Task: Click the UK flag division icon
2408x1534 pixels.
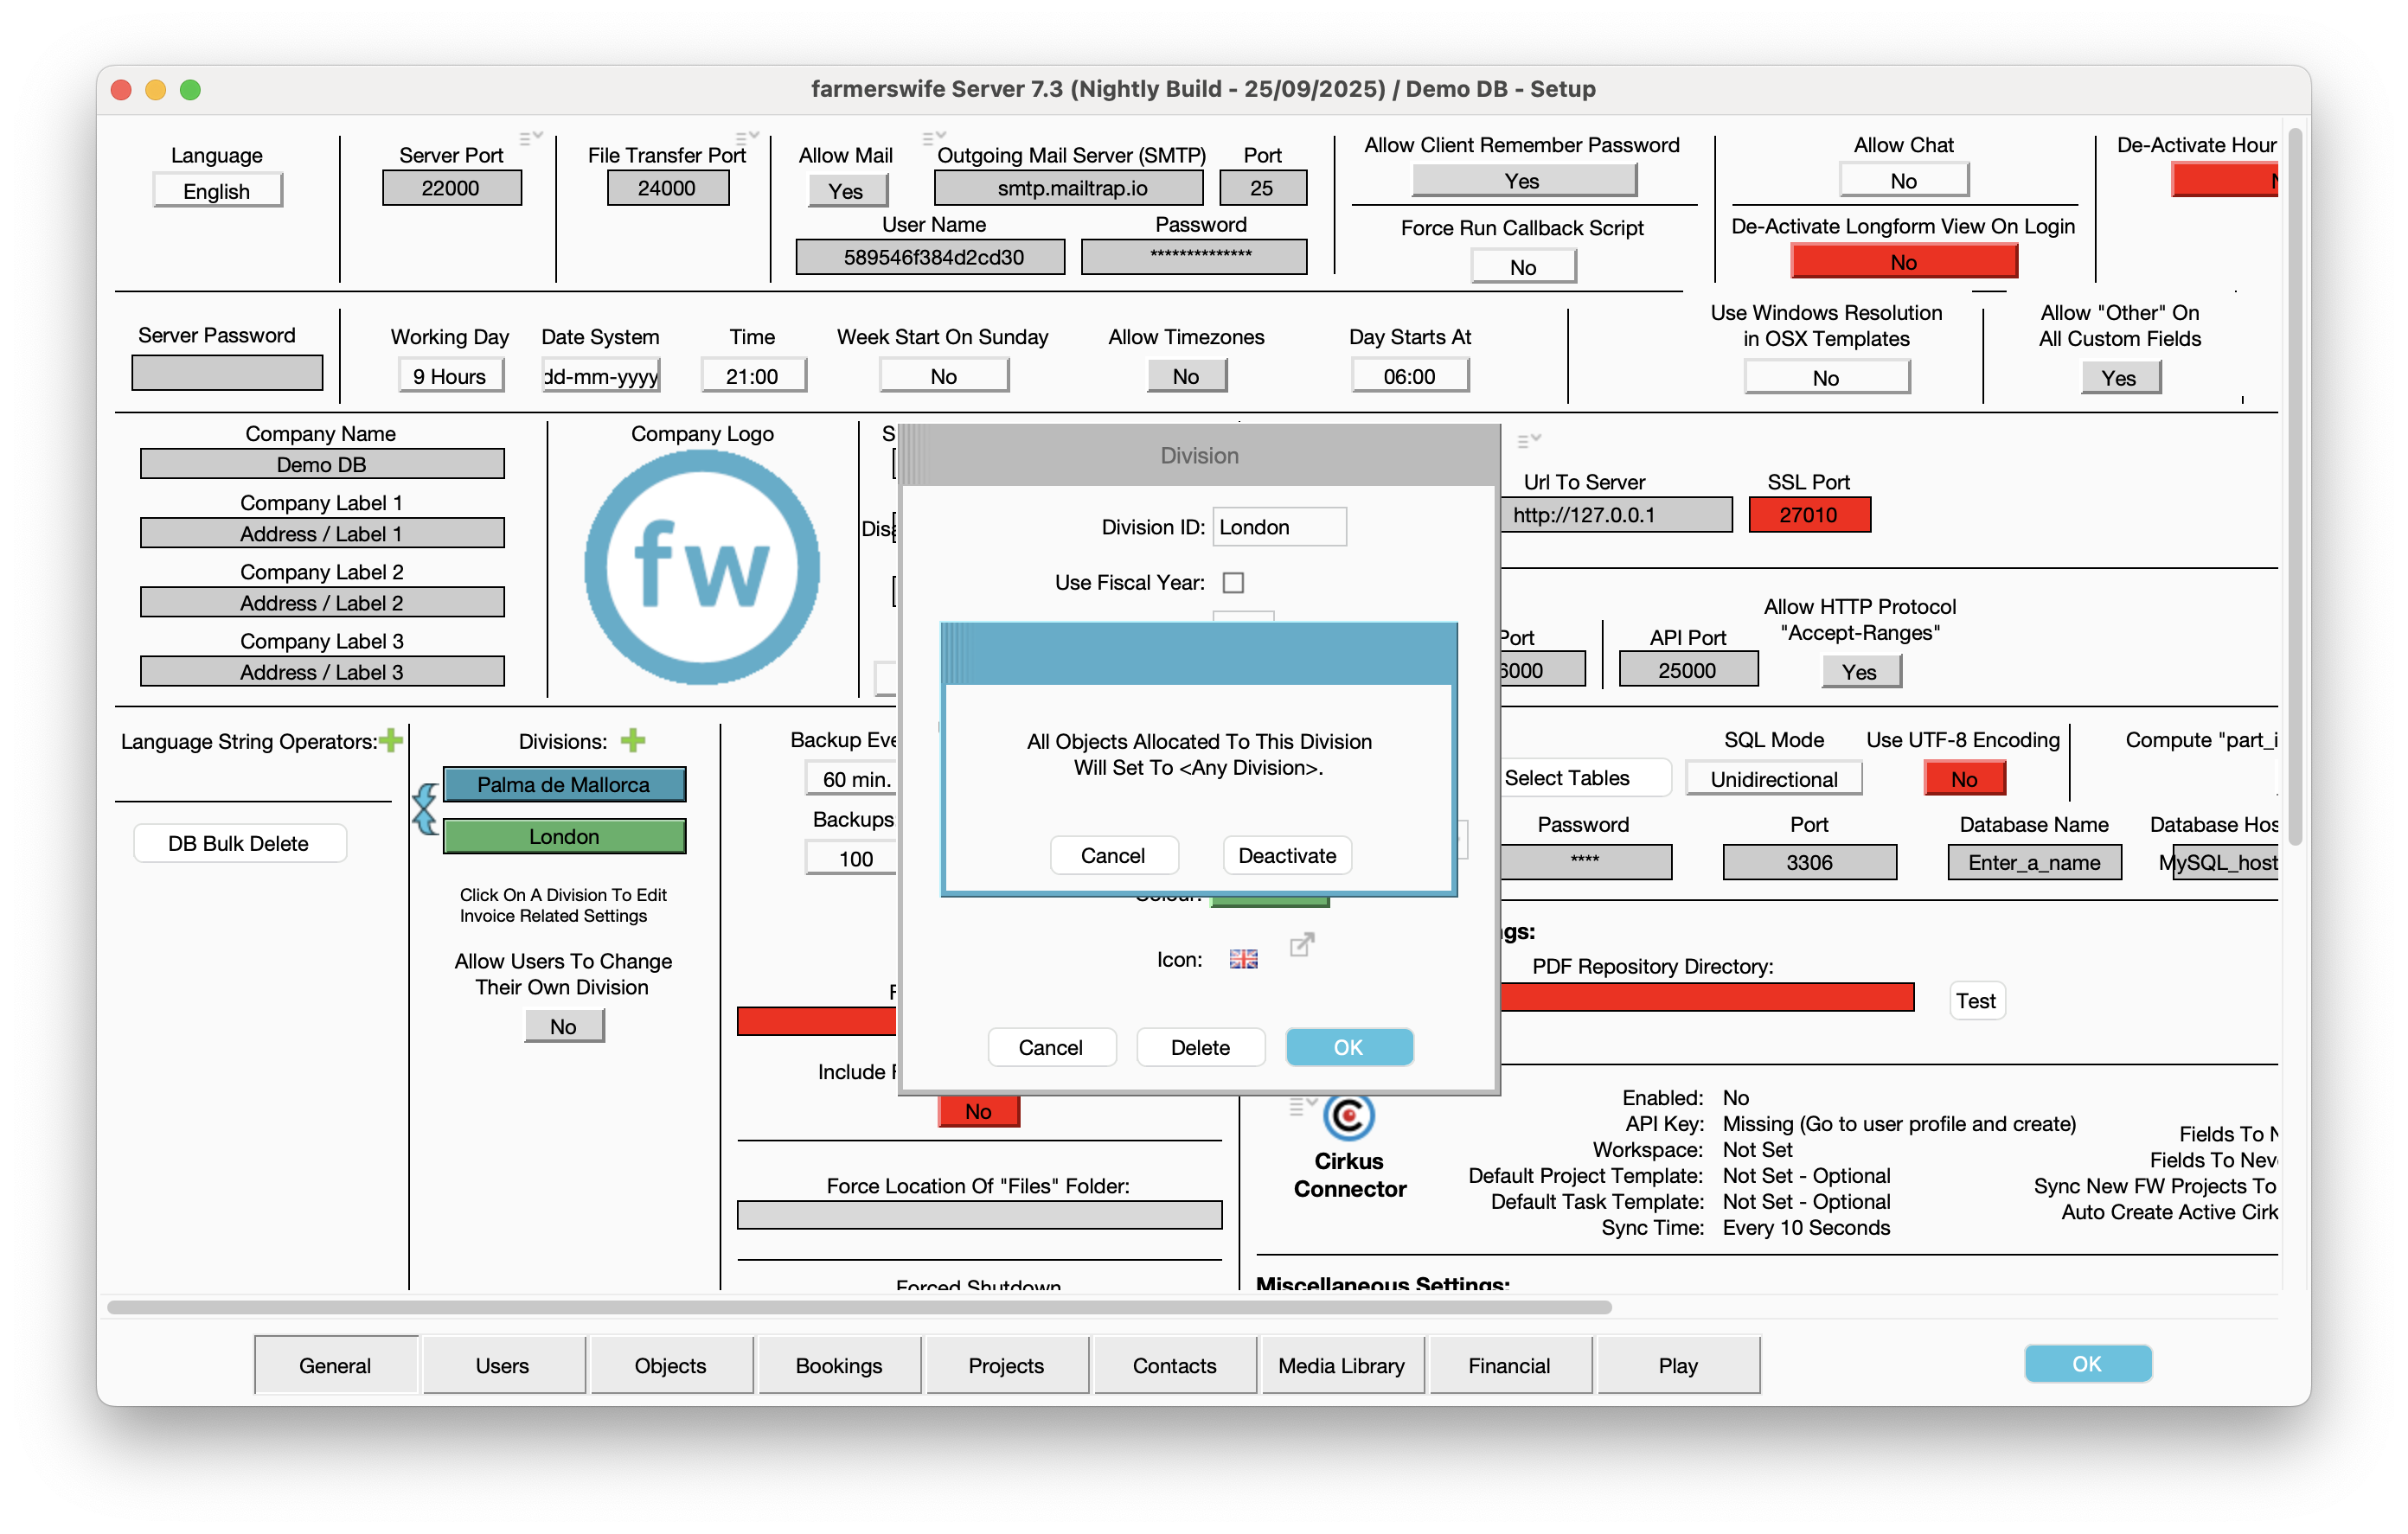Action: tap(1243, 959)
